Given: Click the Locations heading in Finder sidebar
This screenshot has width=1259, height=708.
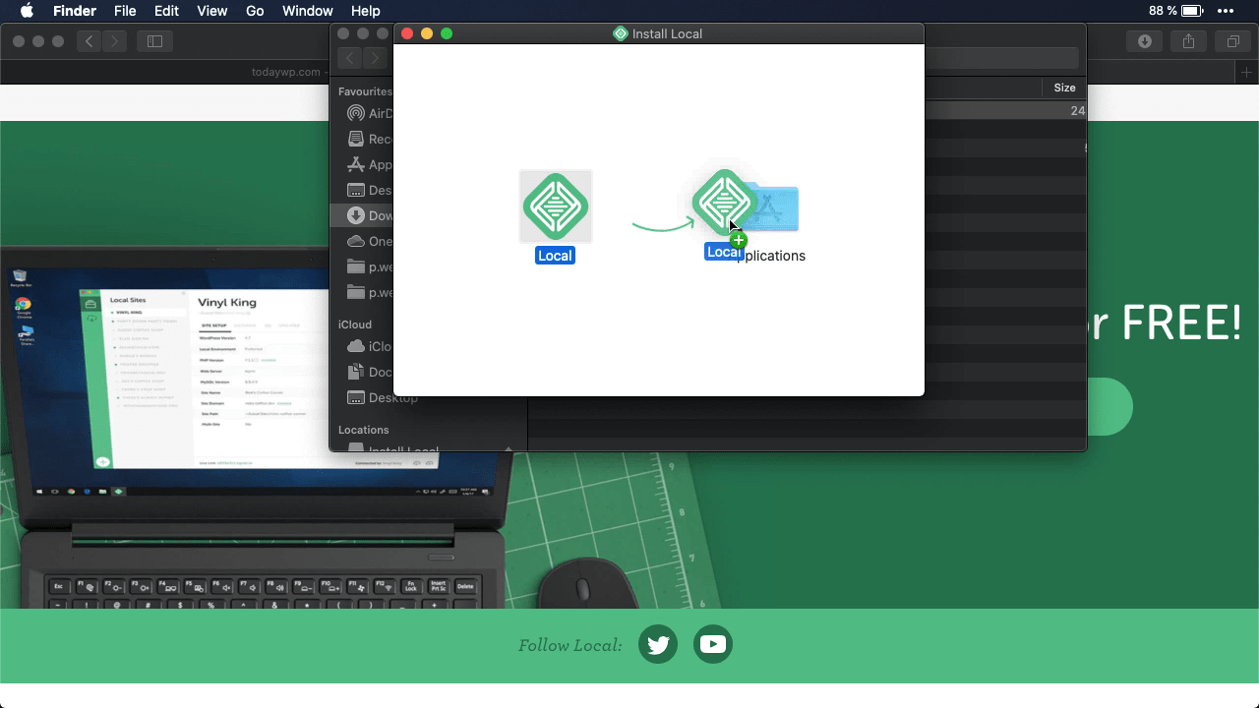Looking at the screenshot, I should click(364, 430).
